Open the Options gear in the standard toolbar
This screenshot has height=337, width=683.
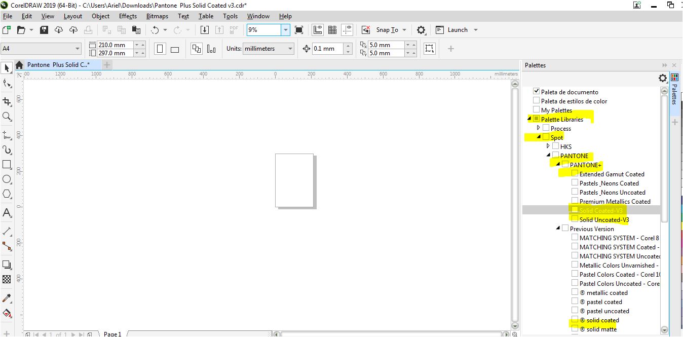[x=421, y=30]
